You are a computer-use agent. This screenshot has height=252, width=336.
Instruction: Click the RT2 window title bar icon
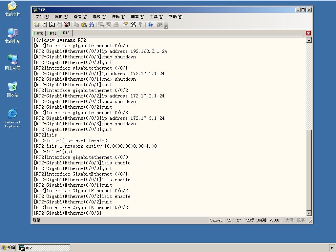point(35,10)
